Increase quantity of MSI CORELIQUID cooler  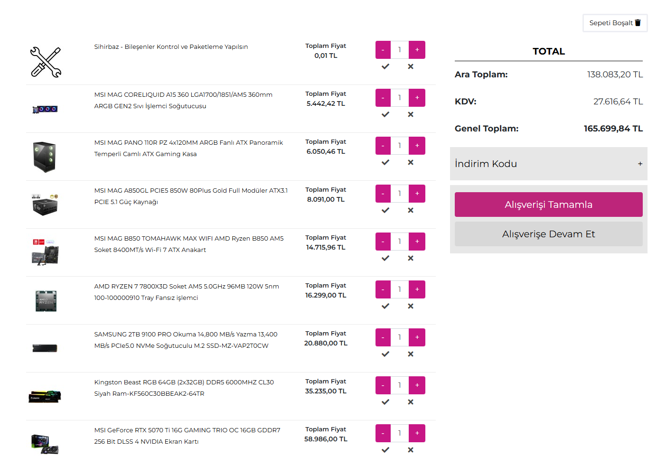[417, 98]
